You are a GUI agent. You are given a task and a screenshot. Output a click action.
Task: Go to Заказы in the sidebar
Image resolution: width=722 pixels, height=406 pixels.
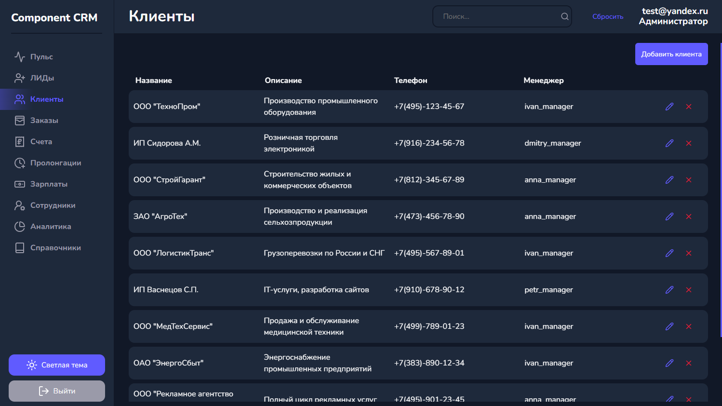click(x=44, y=121)
